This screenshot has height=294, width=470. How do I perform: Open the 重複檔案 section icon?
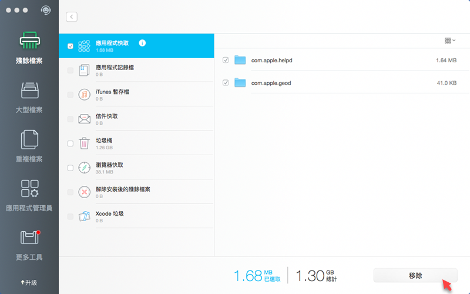pos(29,139)
